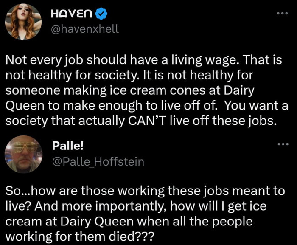Open Haven's profile picture
This screenshot has width=297, height=245.
click(x=23, y=22)
